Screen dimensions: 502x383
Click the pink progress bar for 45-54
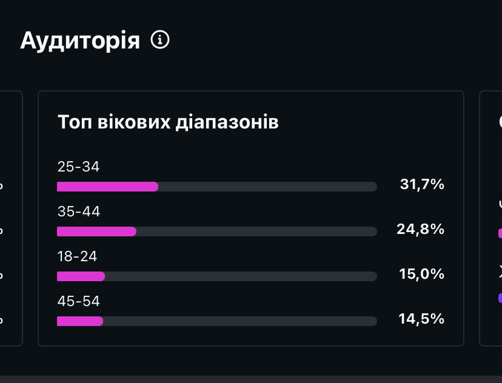point(80,321)
